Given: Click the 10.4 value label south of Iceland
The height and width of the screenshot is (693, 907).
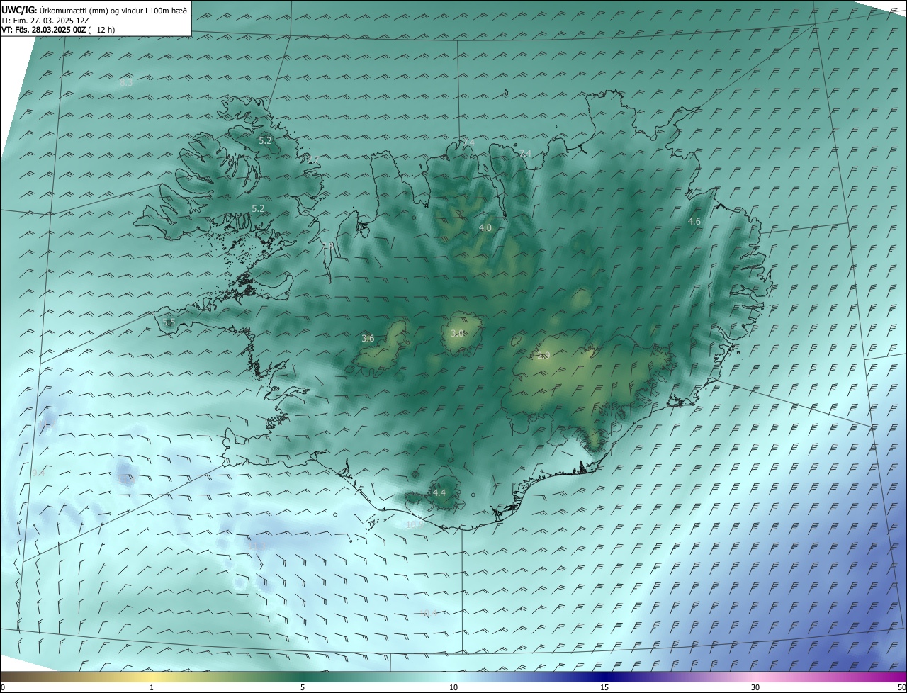Looking at the screenshot, I should pos(428,613).
